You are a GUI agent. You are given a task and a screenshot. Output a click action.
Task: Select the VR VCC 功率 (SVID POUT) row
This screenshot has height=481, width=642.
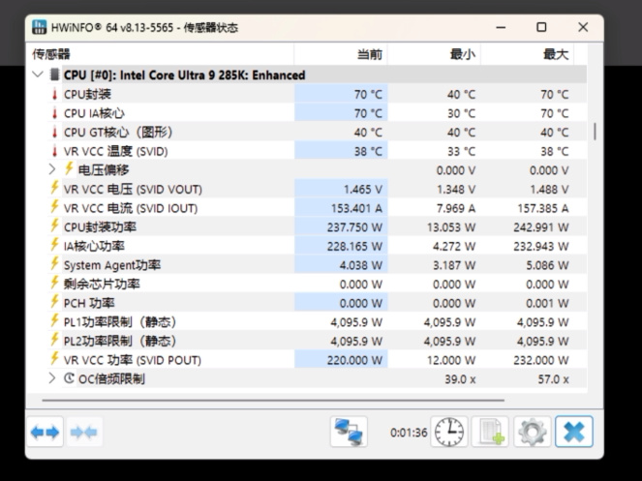point(317,360)
